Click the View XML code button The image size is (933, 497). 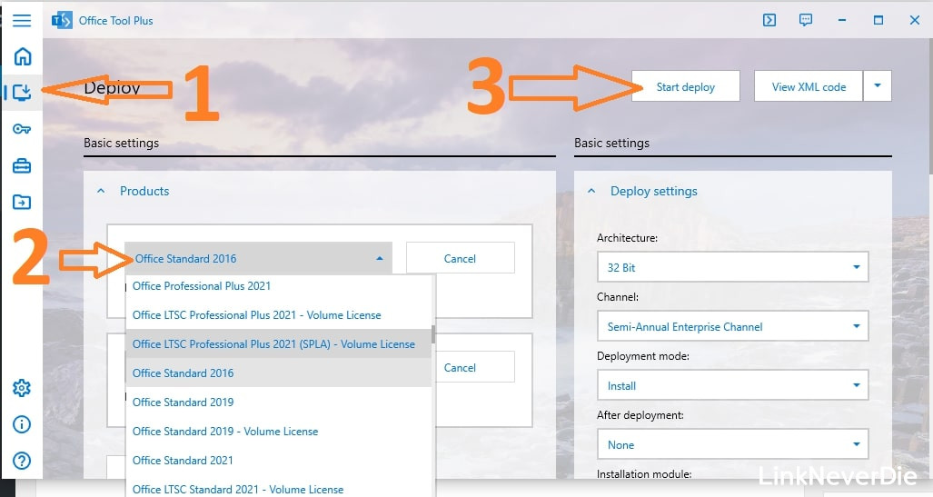808,86
